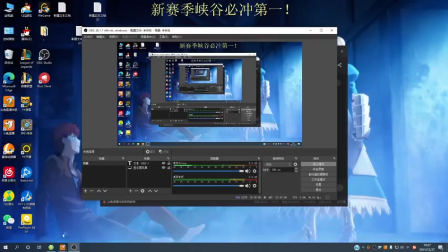Screen dimensions: 448x252
Task: Click transition duration 300 ms field
Action: [282, 170]
